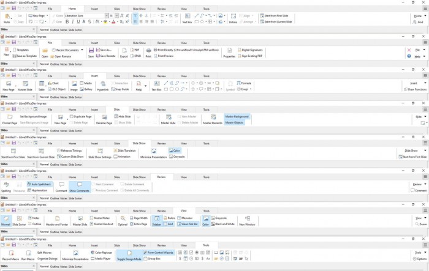
Task: Insert a Chart from Insert ribbon
Action: pyautogui.click(x=53, y=83)
